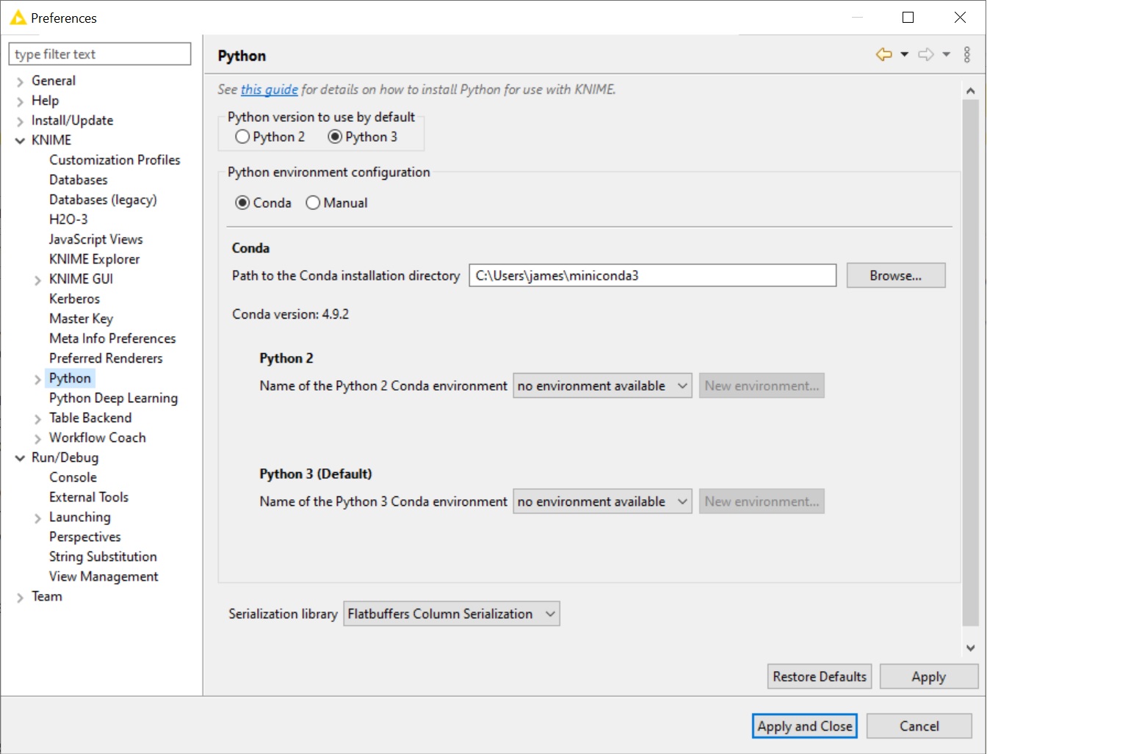Screen dimensions: 1128x754
Task: Open the back history dropdown arrow
Action: (905, 54)
